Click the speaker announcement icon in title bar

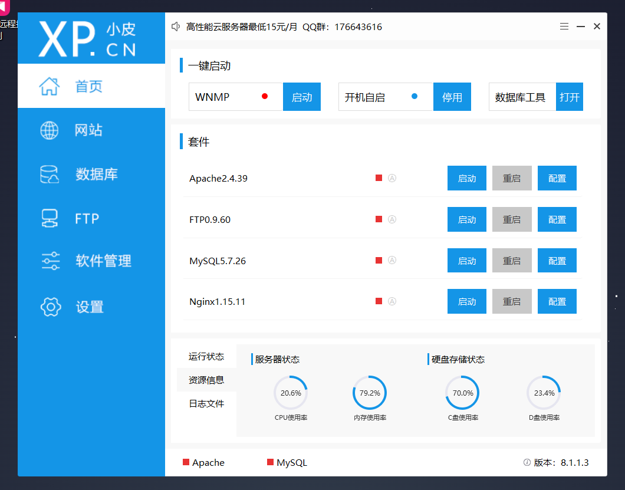click(x=176, y=27)
